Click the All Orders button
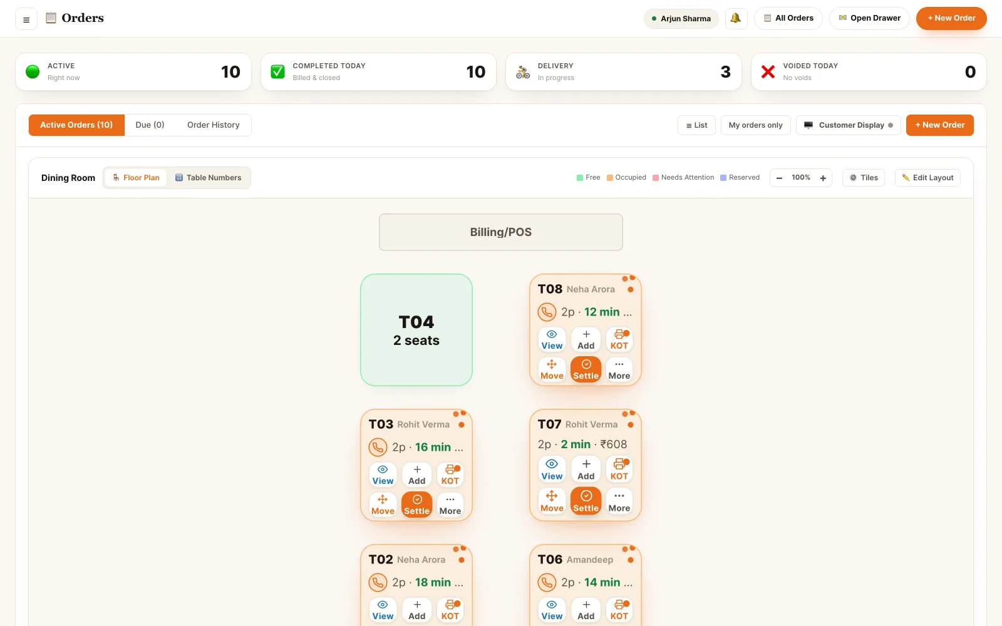This screenshot has width=1002, height=626. point(788,18)
